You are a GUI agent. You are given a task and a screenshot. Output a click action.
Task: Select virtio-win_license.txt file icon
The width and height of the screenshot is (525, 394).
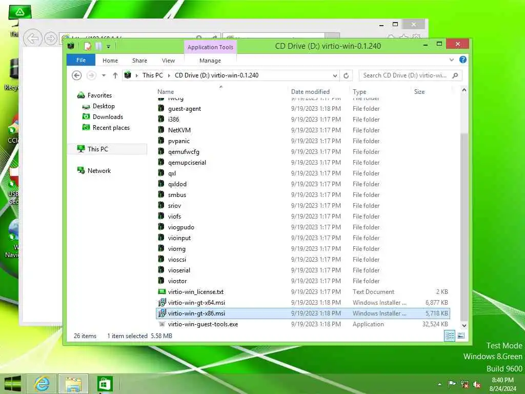pyautogui.click(x=161, y=291)
